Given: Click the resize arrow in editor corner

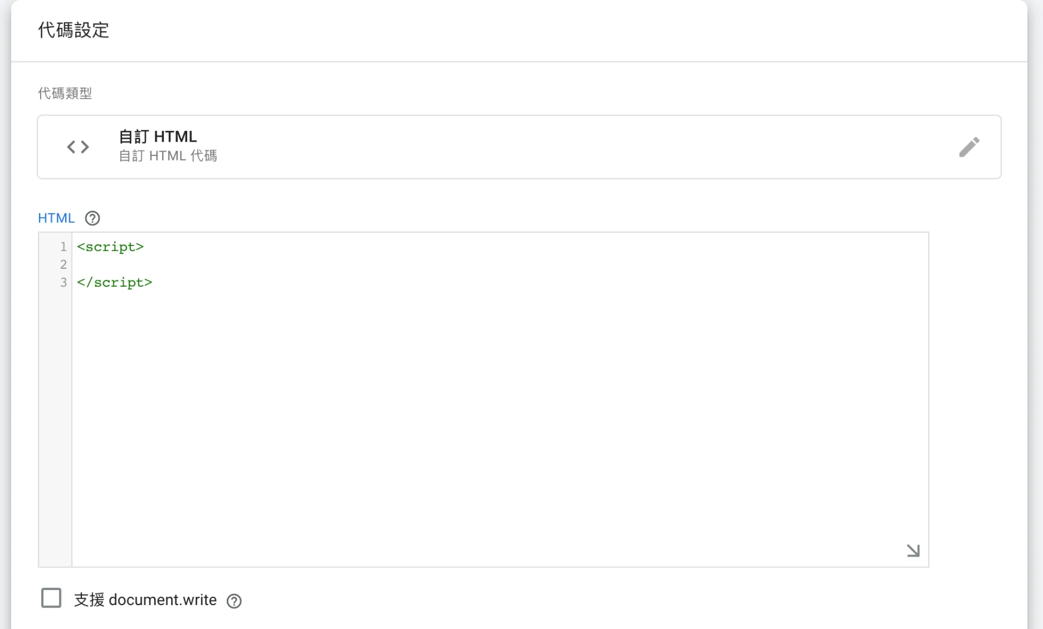Looking at the screenshot, I should pos(912,550).
